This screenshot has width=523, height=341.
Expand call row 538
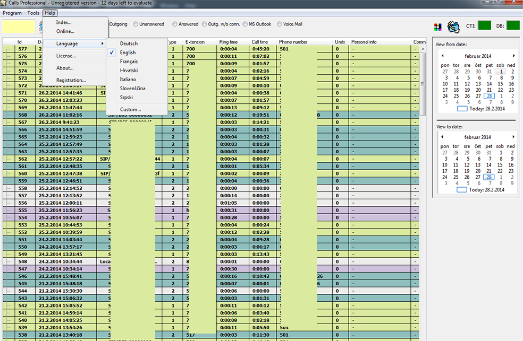9,335
